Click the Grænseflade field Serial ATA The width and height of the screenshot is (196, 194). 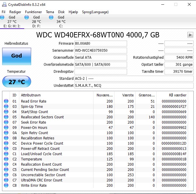(x=101, y=58)
